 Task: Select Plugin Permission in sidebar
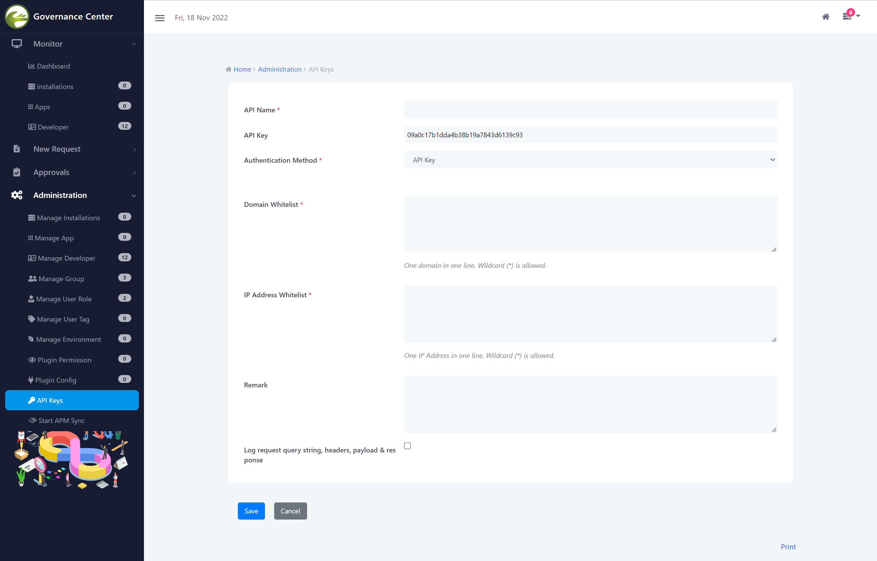coord(64,360)
